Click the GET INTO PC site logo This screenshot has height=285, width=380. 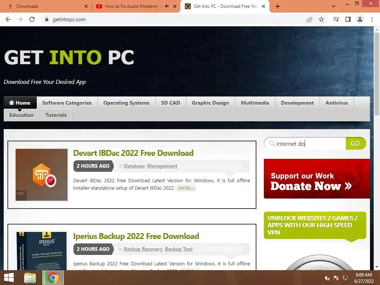point(69,57)
